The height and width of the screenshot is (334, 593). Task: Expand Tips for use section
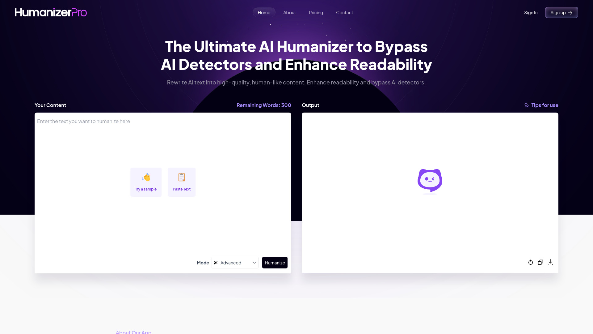click(x=541, y=105)
